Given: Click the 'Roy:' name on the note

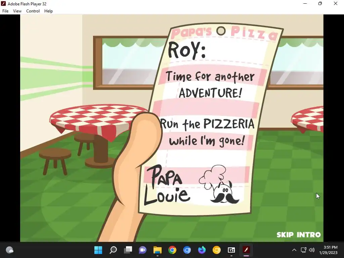Looking at the screenshot, I should 187,50.
